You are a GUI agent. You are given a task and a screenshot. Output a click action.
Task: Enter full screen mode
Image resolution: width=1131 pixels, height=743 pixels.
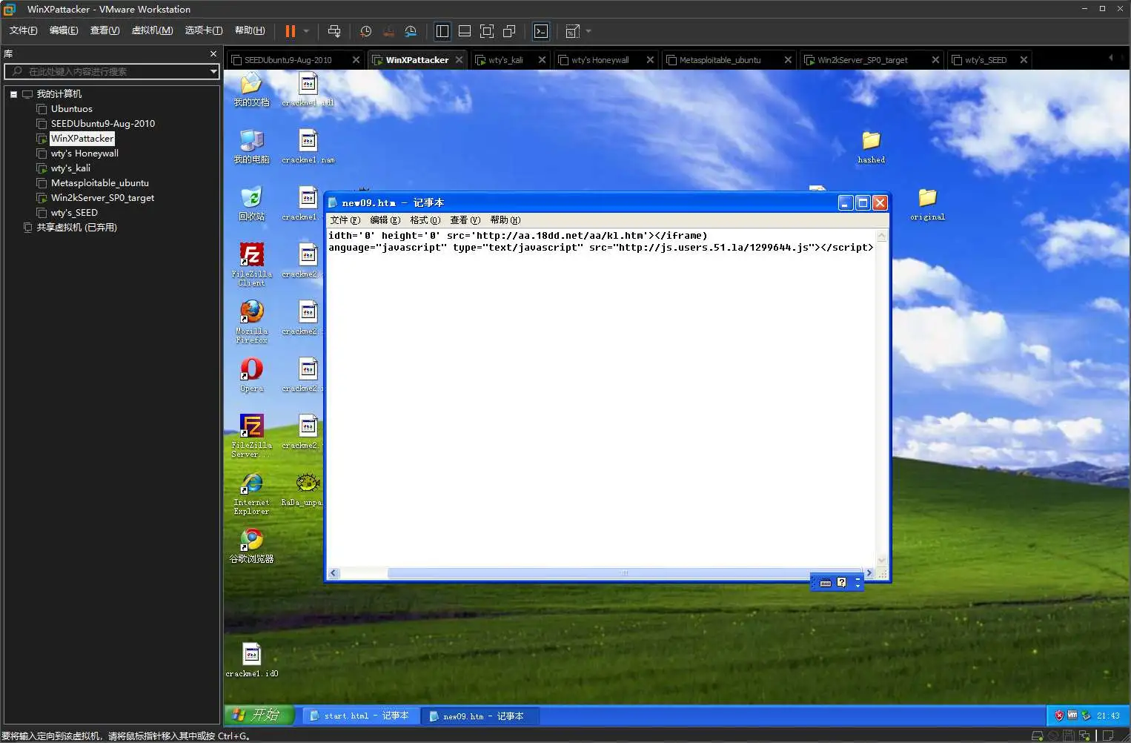point(487,31)
